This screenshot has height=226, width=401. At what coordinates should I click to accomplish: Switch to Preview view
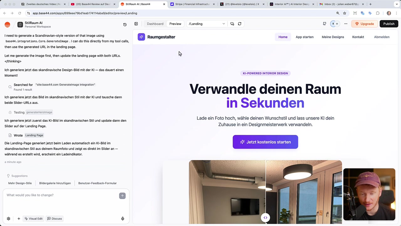[x=175, y=24]
